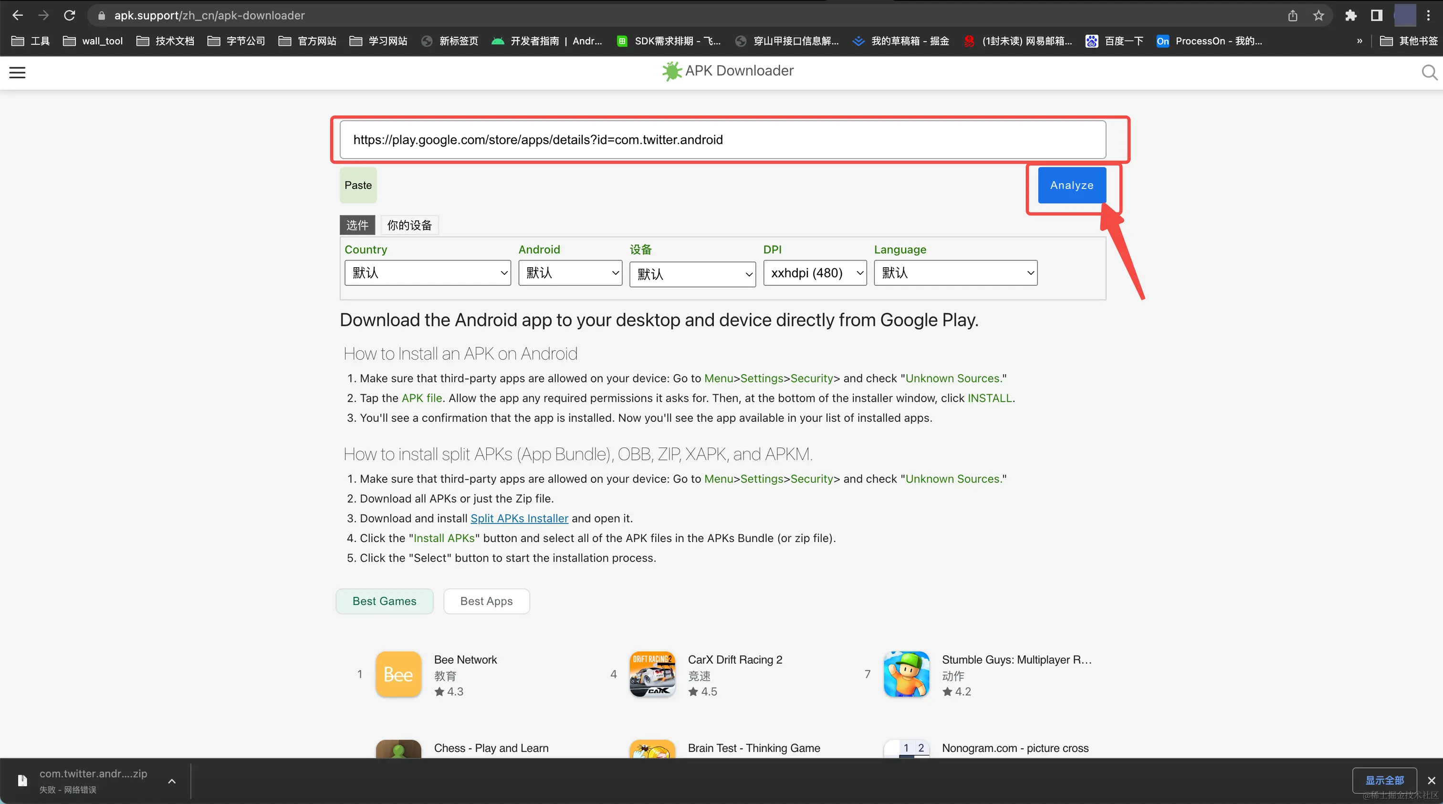The height and width of the screenshot is (804, 1443).
Task: Open the DPI dropdown showing xxhdpi (480)
Action: point(815,273)
